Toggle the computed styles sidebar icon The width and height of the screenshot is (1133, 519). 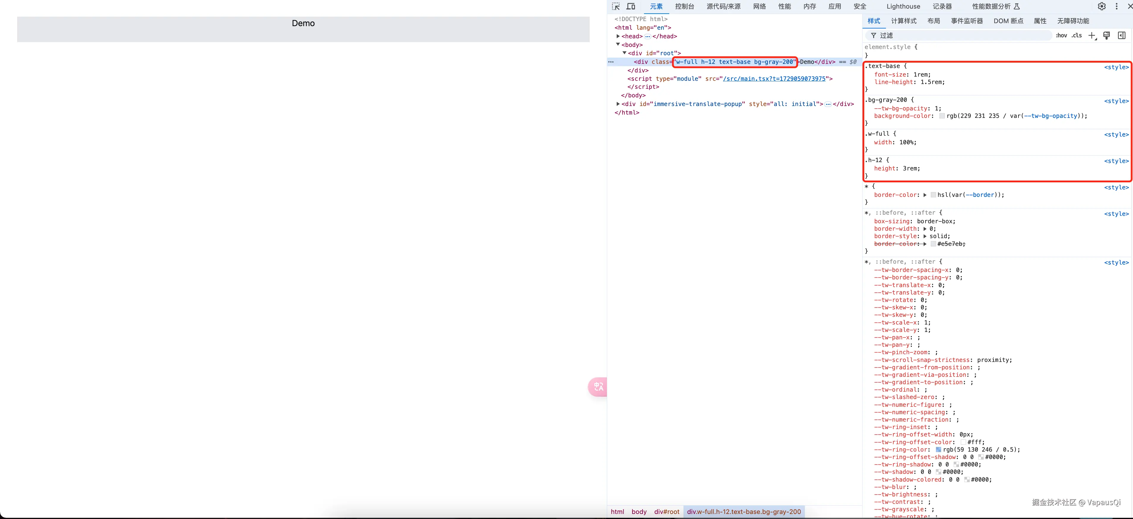[1121, 36]
